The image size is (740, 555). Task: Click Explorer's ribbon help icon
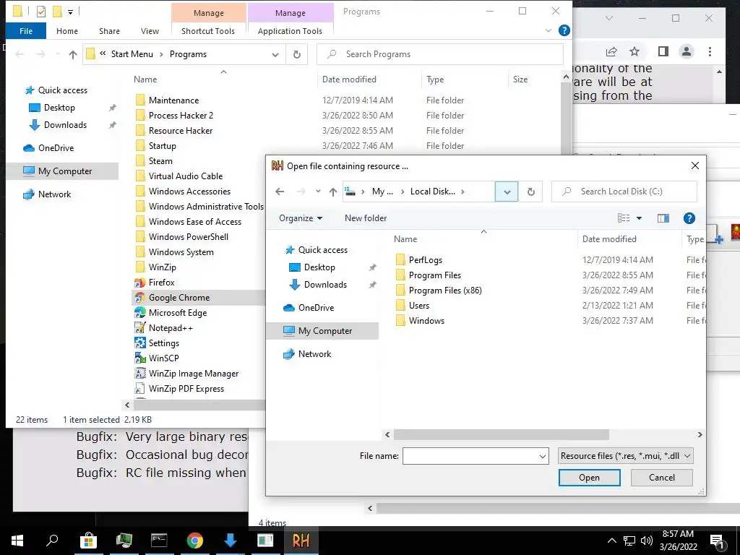click(564, 30)
